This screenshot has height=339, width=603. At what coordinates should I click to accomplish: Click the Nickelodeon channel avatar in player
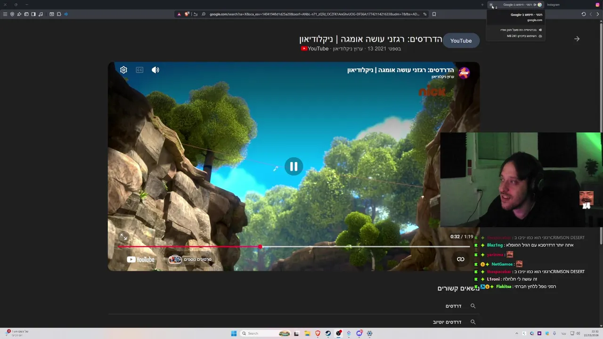pos(464,73)
